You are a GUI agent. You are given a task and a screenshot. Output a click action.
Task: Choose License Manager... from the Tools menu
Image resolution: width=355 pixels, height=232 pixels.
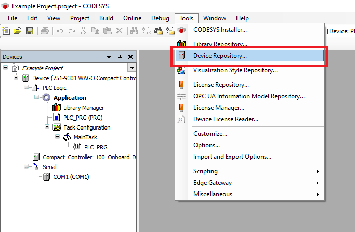coord(218,108)
